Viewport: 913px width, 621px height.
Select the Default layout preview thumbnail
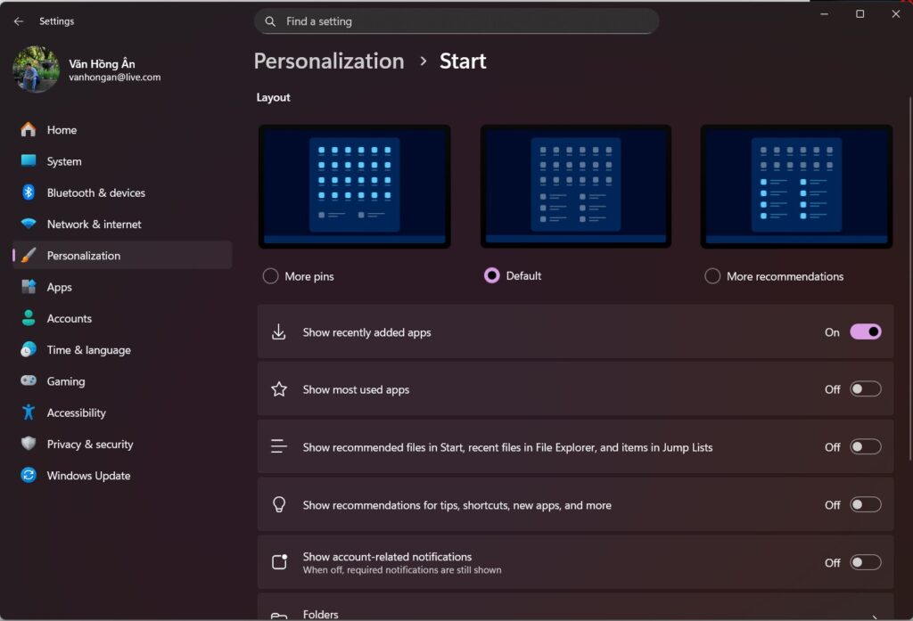tap(576, 186)
